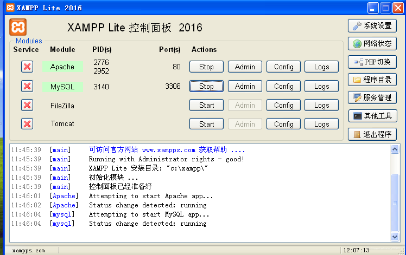Click the log panel scrollbar thumb
The image size is (406, 255).
pos(395,203)
